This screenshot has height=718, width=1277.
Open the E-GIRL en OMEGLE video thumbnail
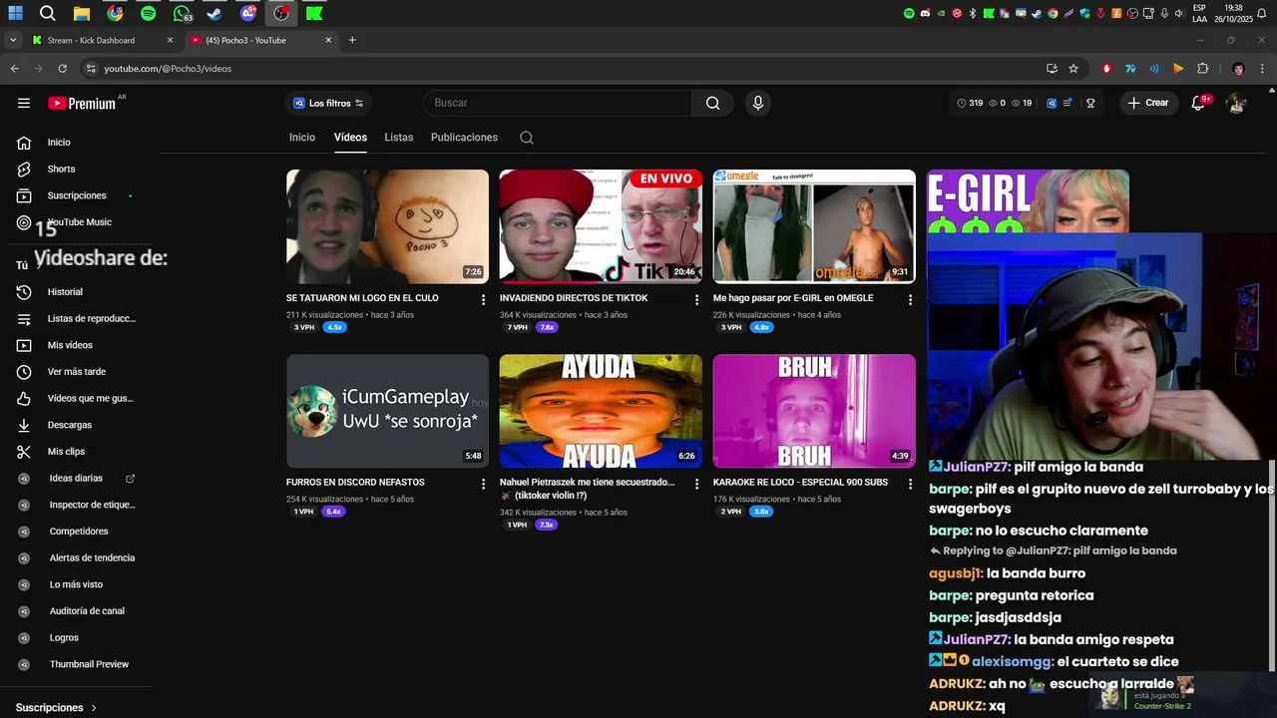[x=814, y=226]
